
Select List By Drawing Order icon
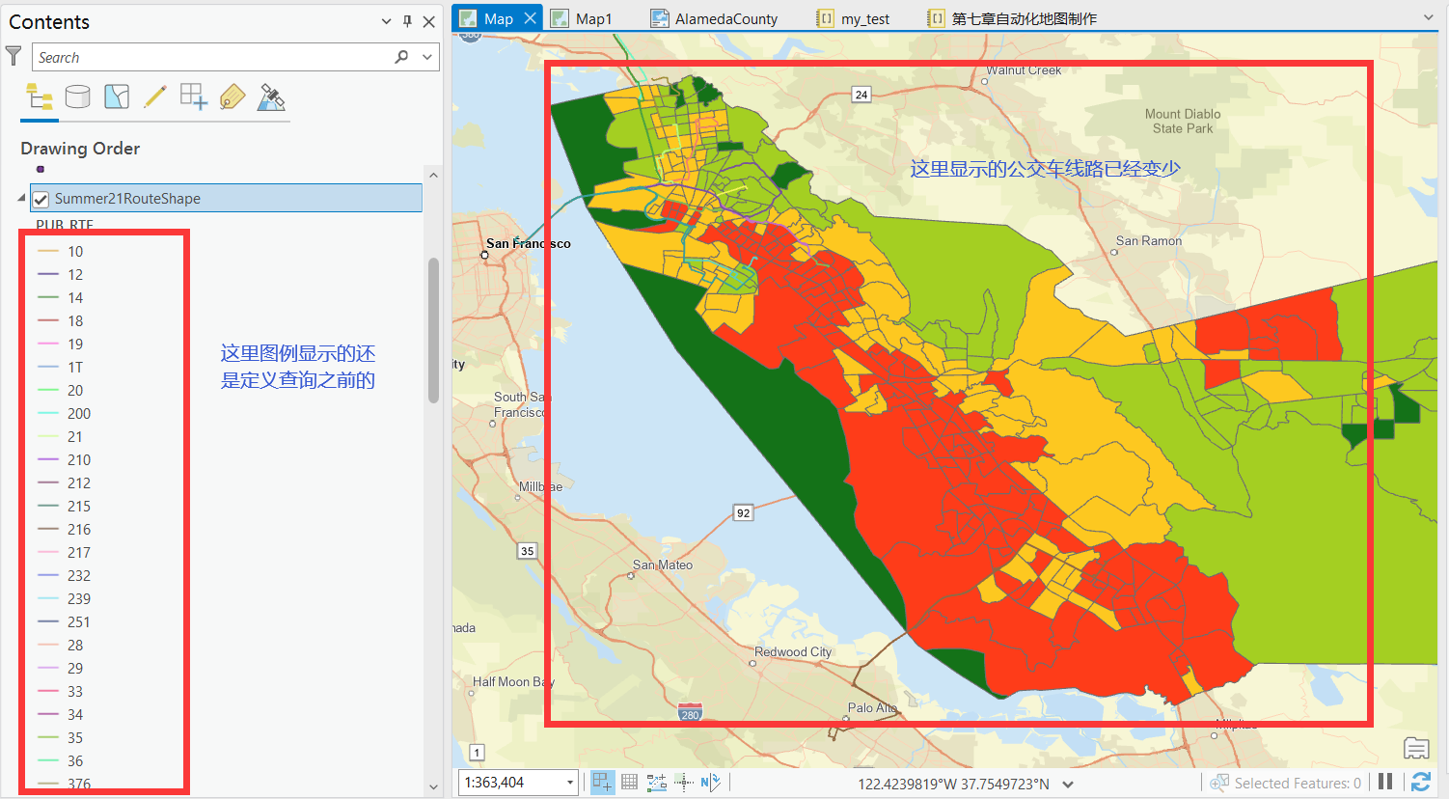coord(40,96)
